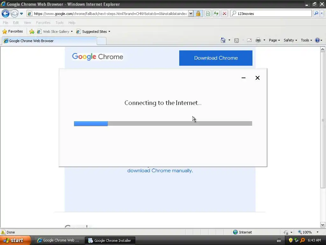Image resolution: width=326 pixels, height=245 pixels.
Task: Go back with the Back arrow button
Action: click(x=6, y=14)
